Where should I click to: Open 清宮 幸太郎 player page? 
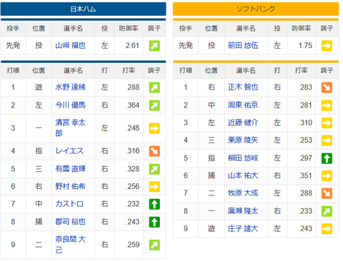[x=70, y=128]
